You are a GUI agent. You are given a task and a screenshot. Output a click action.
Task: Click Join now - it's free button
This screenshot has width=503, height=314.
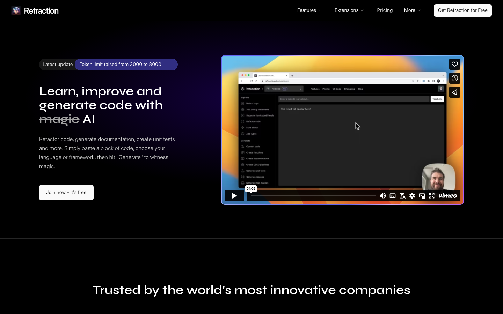pos(66,193)
